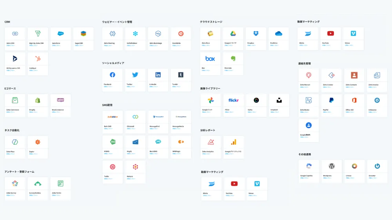
Task: Click the details link under Wordpress
Action: click(327, 178)
